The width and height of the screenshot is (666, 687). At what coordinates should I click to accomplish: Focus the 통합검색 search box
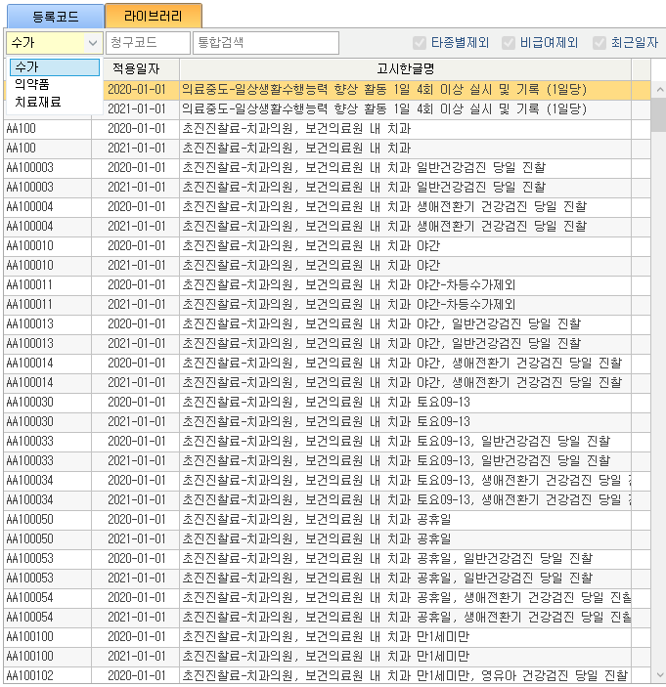[266, 43]
